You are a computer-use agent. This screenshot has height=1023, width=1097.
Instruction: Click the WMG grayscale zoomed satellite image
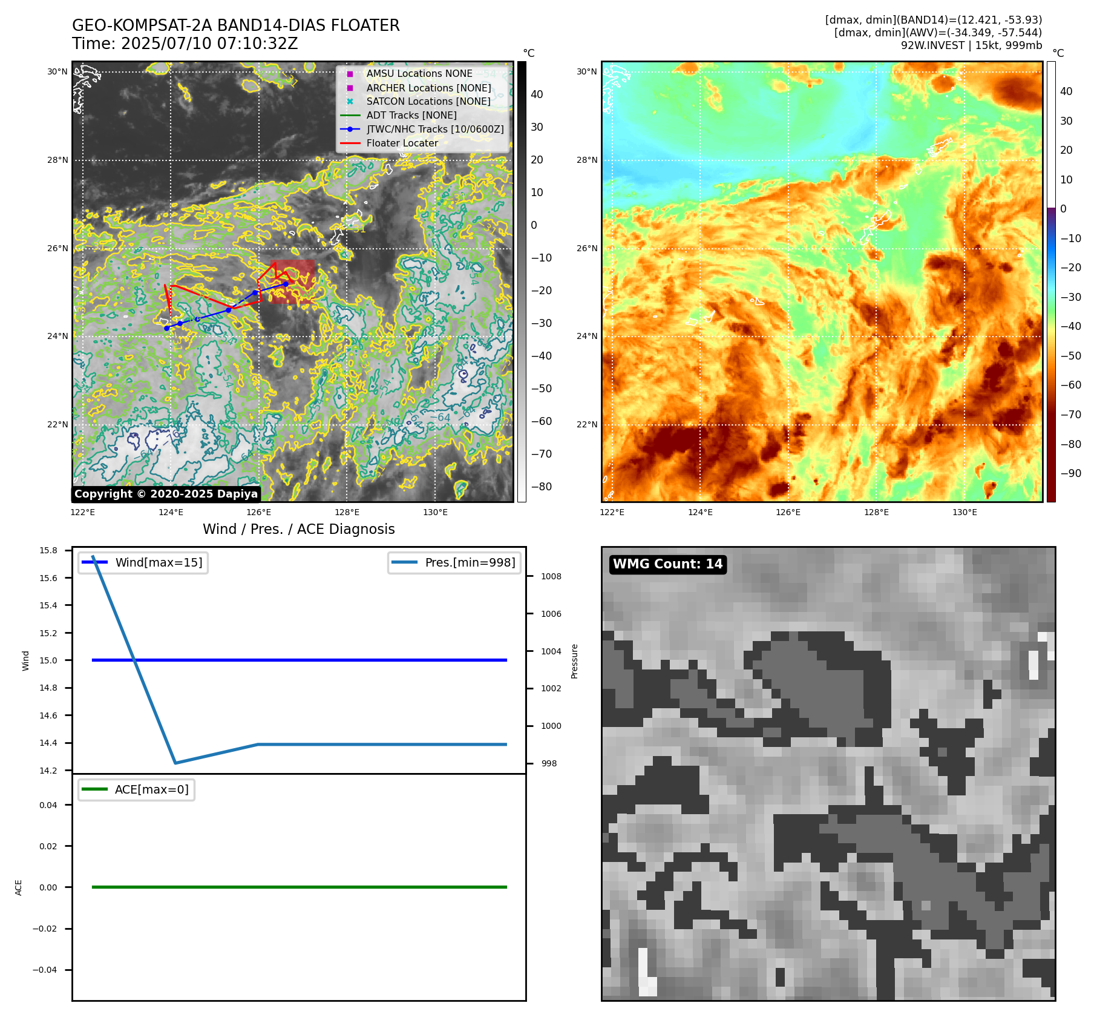(x=828, y=774)
